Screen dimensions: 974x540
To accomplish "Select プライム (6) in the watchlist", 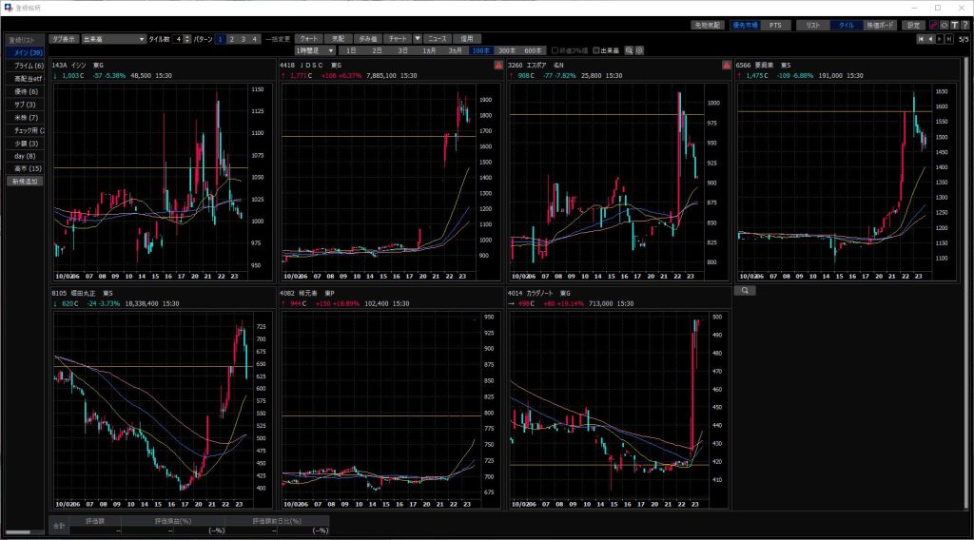I will pos(23,66).
